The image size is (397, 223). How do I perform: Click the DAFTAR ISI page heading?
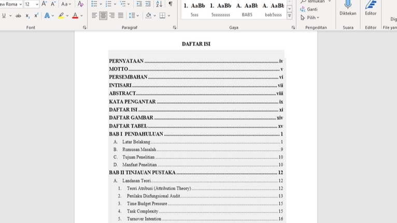196,44
